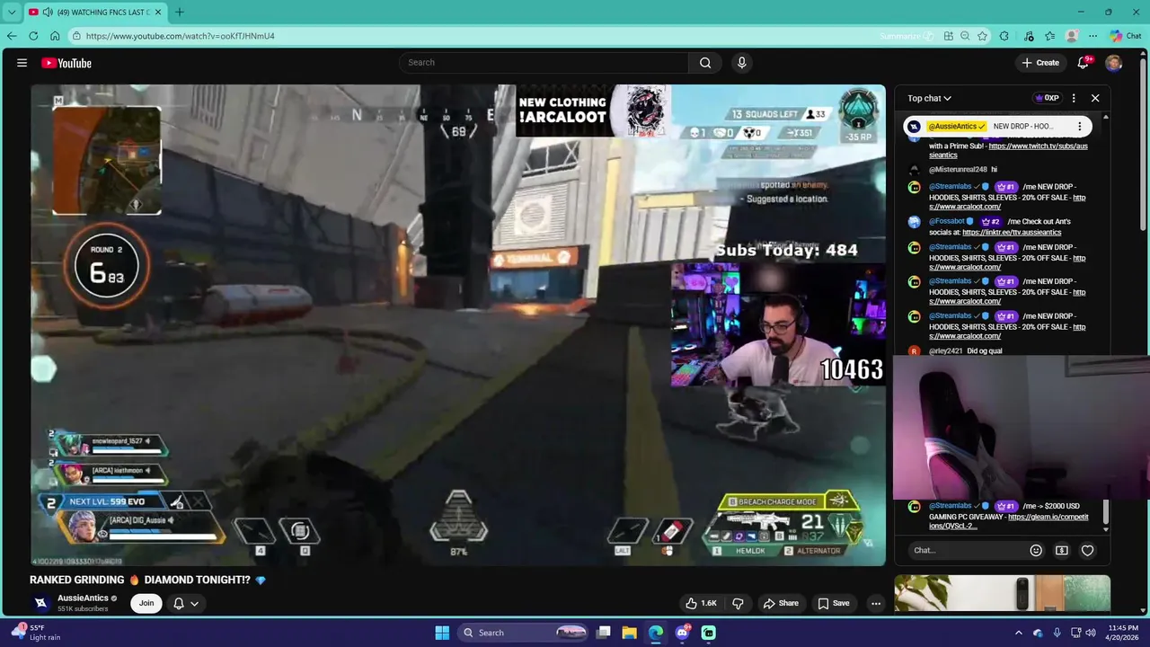Expand the Top chat mode dropdown
The height and width of the screenshot is (647, 1150).
pyautogui.click(x=929, y=98)
